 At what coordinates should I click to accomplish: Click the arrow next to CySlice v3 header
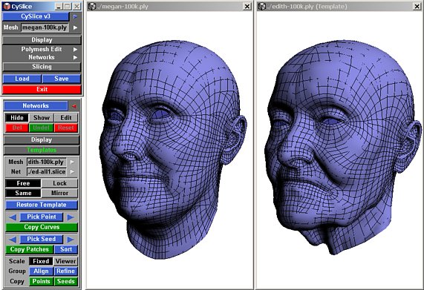click(75, 16)
